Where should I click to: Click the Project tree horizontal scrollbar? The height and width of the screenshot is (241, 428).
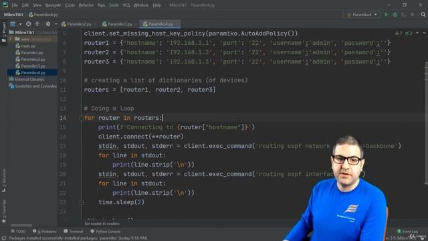[x=21, y=226]
